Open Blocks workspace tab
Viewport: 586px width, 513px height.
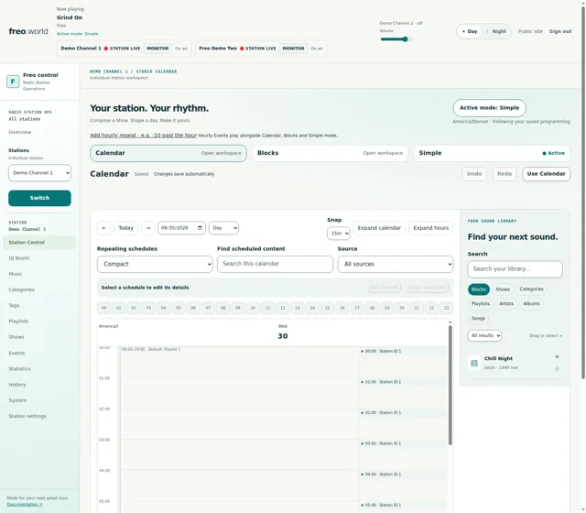[330, 153]
